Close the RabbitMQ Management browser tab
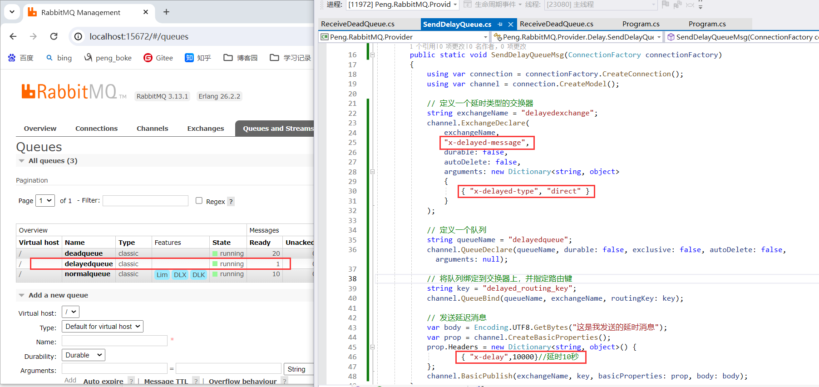The image size is (819, 387). pyautogui.click(x=146, y=12)
